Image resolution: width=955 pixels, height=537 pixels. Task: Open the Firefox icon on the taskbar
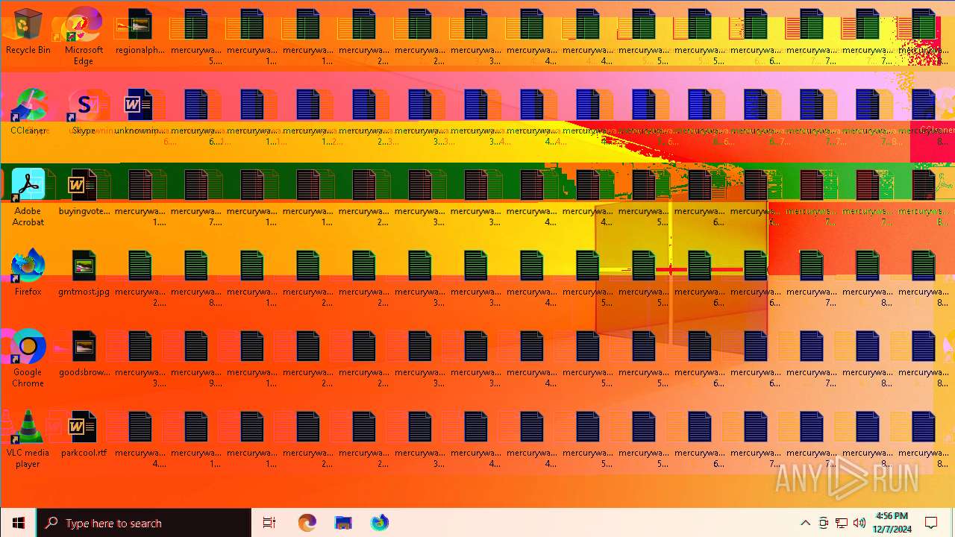(380, 523)
